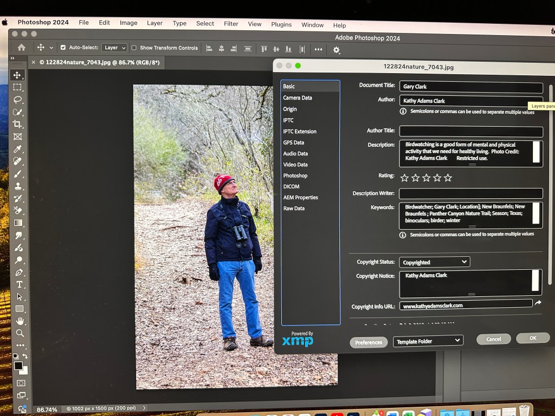The height and width of the screenshot is (416, 555).
Task: Disable the Auto-Select checkbox
Action: [x=63, y=48]
